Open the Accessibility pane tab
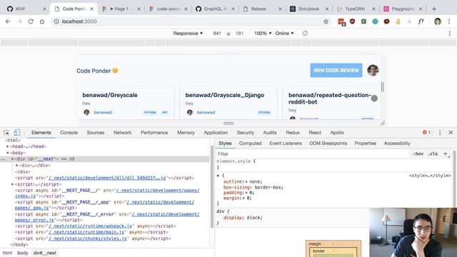This screenshot has height=257, width=457. click(x=397, y=143)
